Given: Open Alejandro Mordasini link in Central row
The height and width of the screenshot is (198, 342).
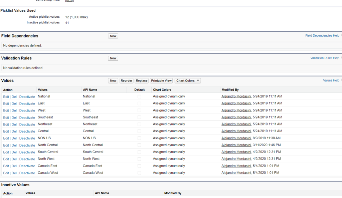Looking at the screenshot, I should (x=236, y=131).
